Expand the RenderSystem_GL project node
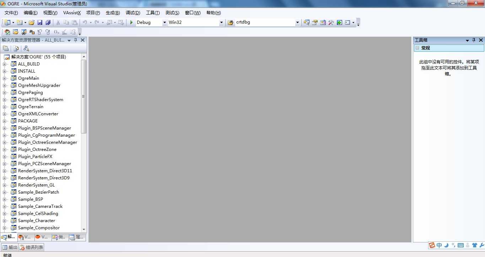The height and width of the screenshot is (257, 485). (x=5, y=185)
